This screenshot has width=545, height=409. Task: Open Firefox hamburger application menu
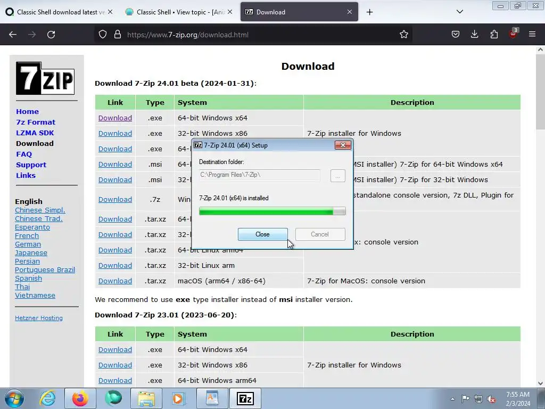532,35
